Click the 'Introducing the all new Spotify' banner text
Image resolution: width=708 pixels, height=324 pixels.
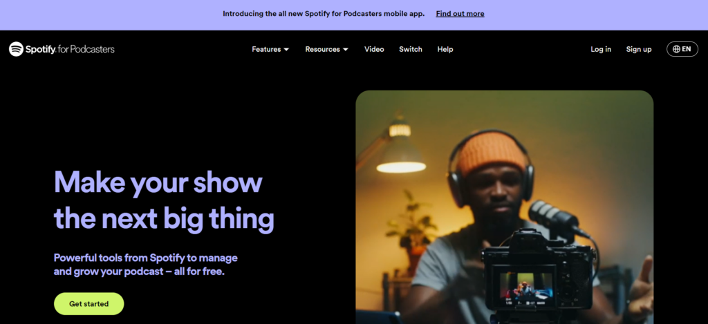[324, 14]
